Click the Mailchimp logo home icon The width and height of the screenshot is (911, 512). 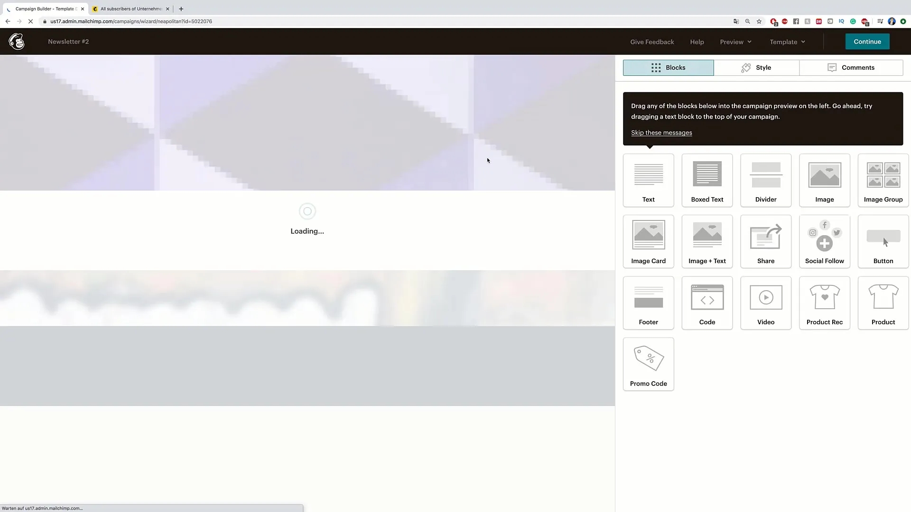pyautogui.click(x=17, y=41)
